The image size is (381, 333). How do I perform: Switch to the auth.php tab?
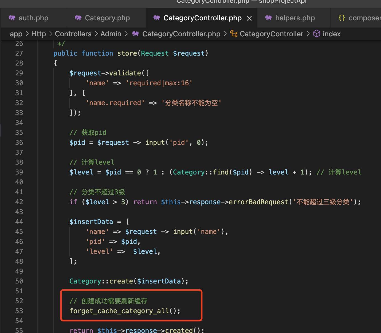tap(34, 18)
